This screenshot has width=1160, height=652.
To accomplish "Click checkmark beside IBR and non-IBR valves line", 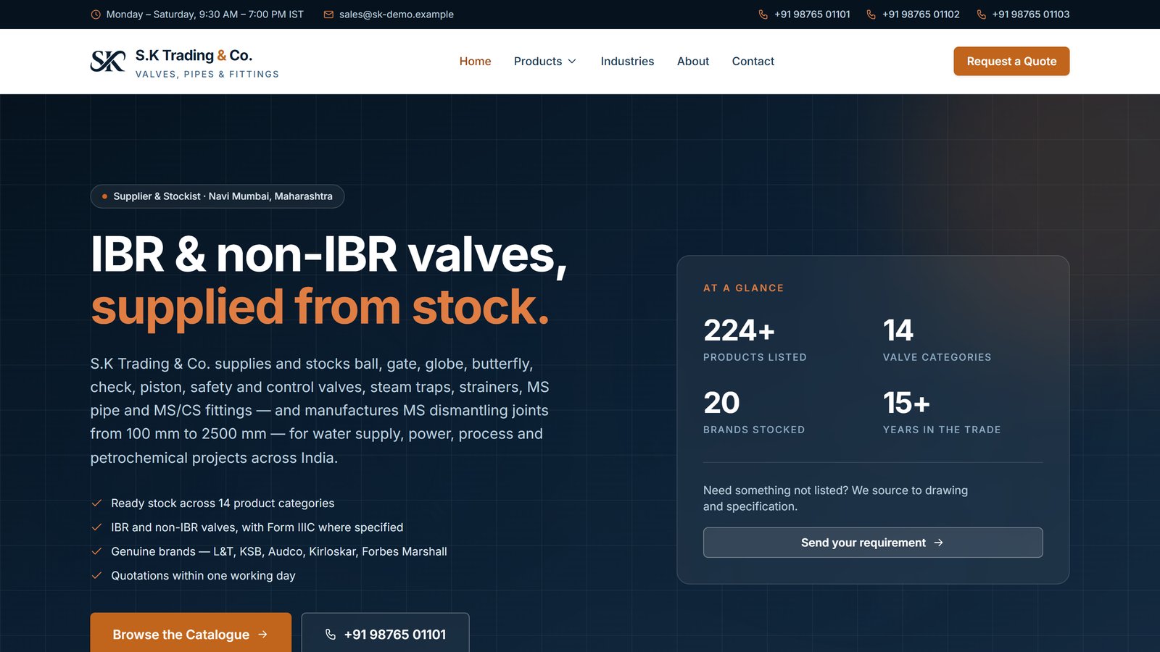I will 96,527.
